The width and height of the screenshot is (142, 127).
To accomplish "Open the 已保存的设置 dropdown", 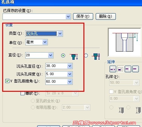I will pyautogui.click(x=68, y=17).
